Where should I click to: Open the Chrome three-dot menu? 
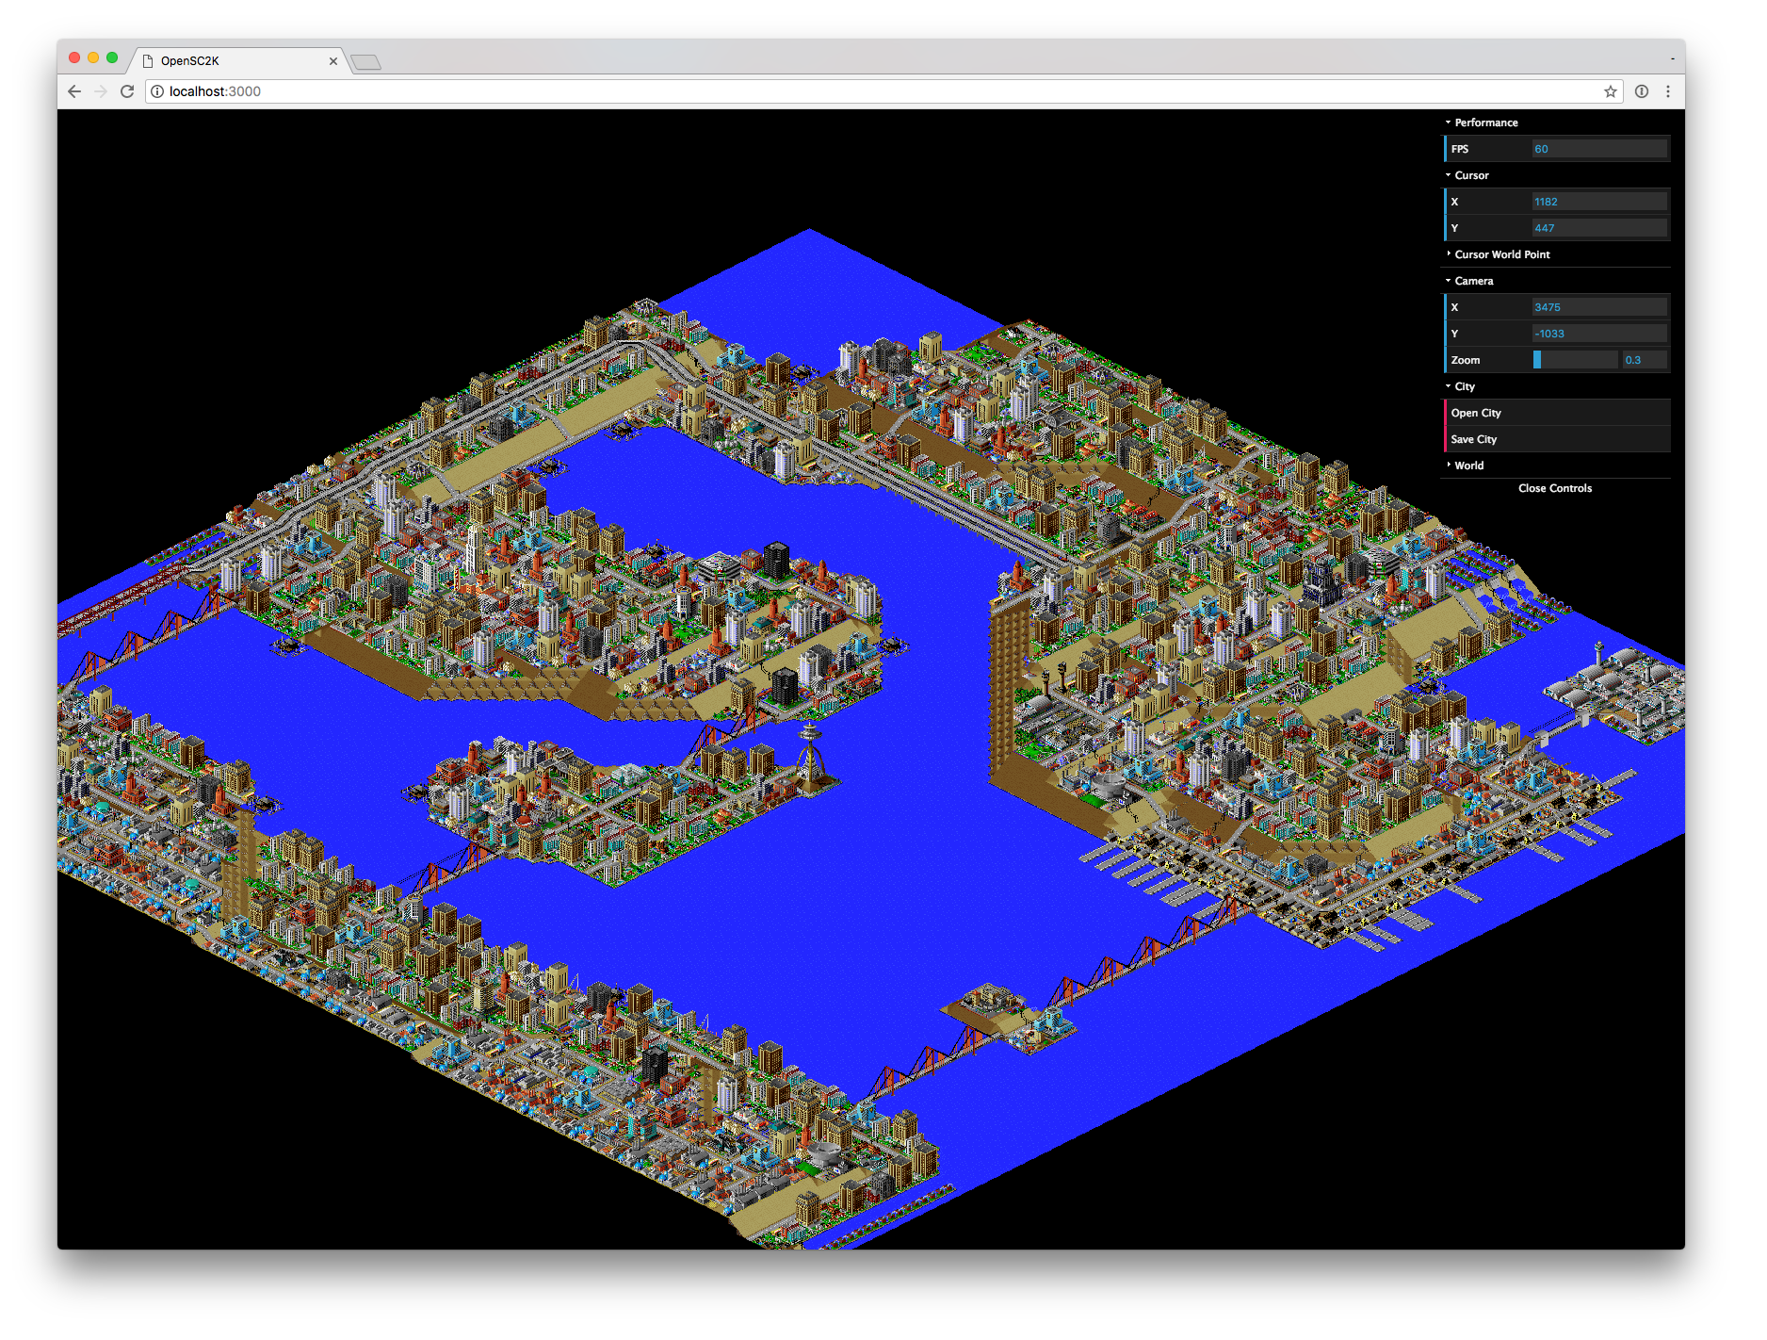click(1669, 91)
